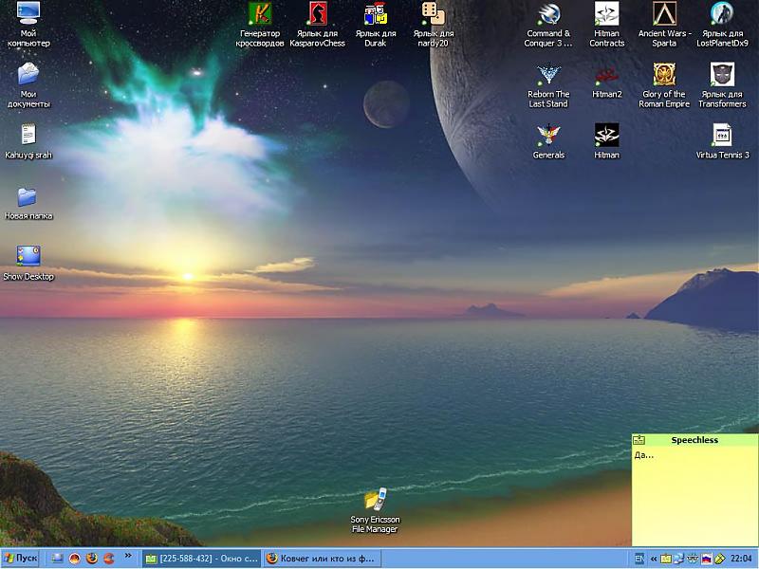759x569 pixels.
Task: Select the Мой компьютер desktop icon
Action: tap(28, 14)
